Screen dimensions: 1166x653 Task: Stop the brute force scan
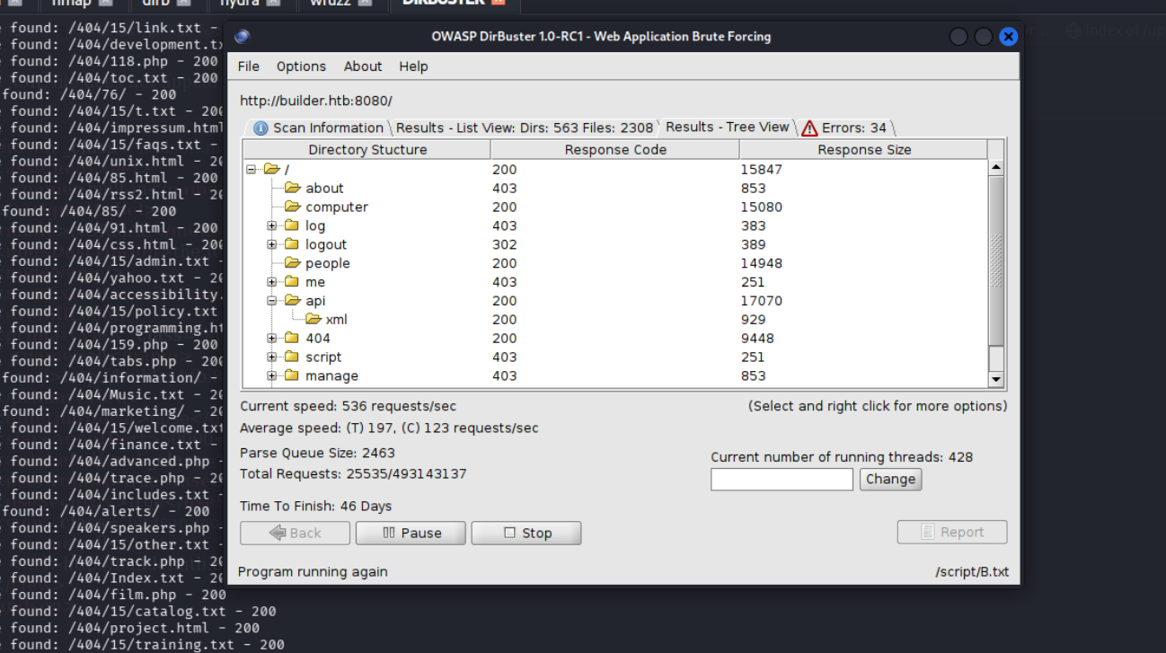click(526, 533)
